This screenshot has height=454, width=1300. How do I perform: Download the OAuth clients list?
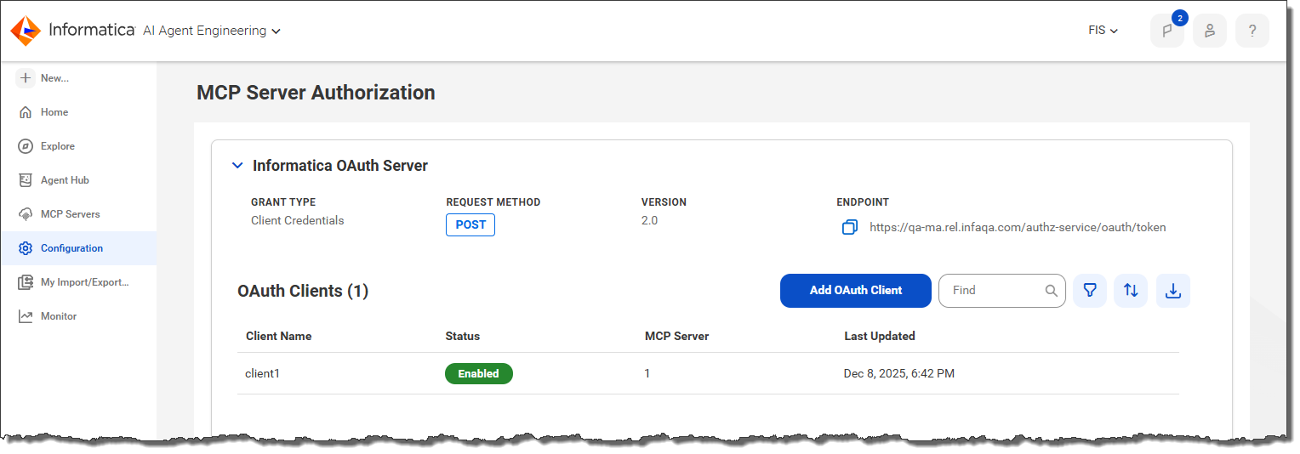1173,290
